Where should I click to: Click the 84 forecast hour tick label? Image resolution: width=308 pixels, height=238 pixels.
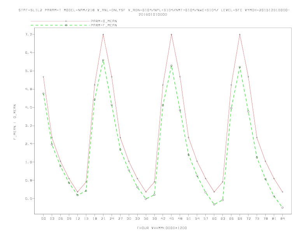coord(282,219)
